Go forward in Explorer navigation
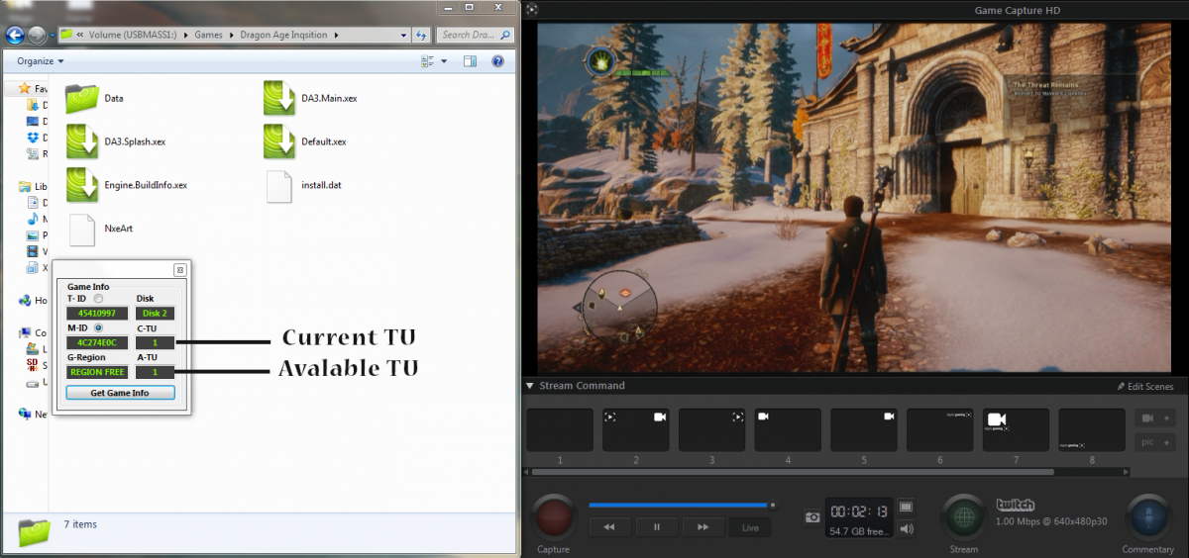 [37, 35]
